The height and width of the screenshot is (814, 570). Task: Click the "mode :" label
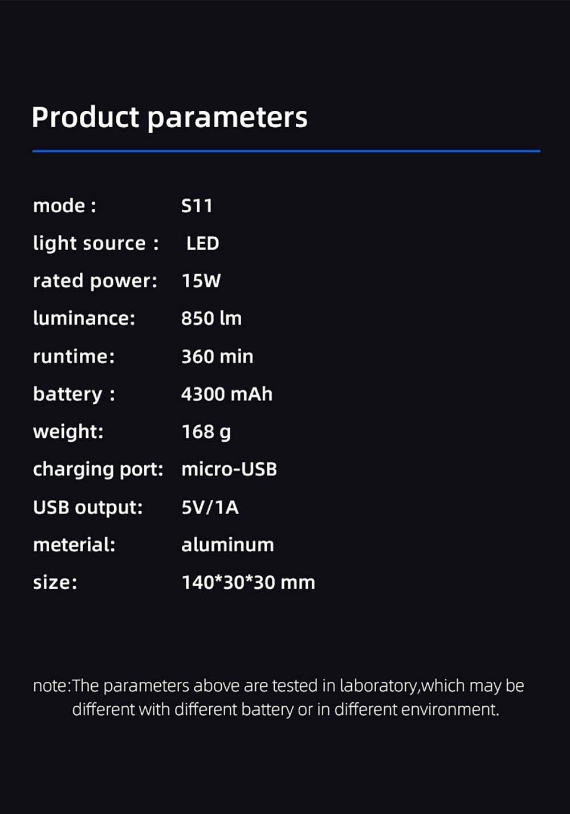coord(64,206)
